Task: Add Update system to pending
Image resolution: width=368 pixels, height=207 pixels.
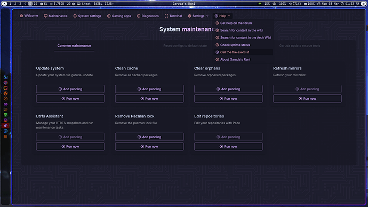Action: 70,89
